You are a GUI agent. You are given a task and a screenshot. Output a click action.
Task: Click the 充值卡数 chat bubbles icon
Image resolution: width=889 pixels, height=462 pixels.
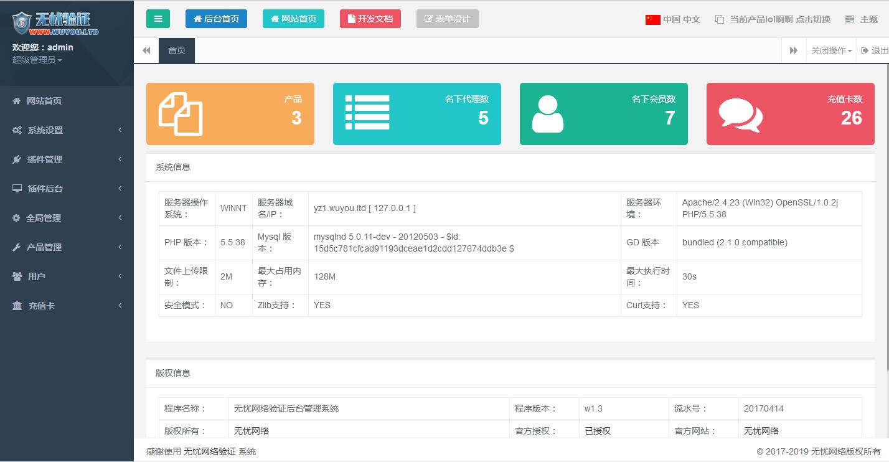(740, 115)
